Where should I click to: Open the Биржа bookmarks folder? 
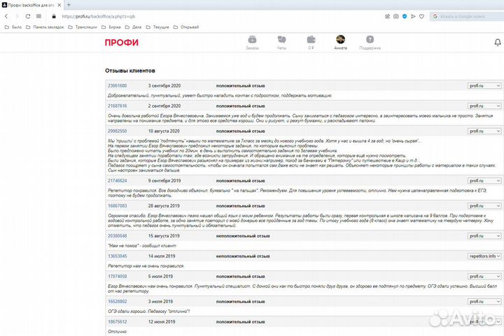[x=111, y=27]
